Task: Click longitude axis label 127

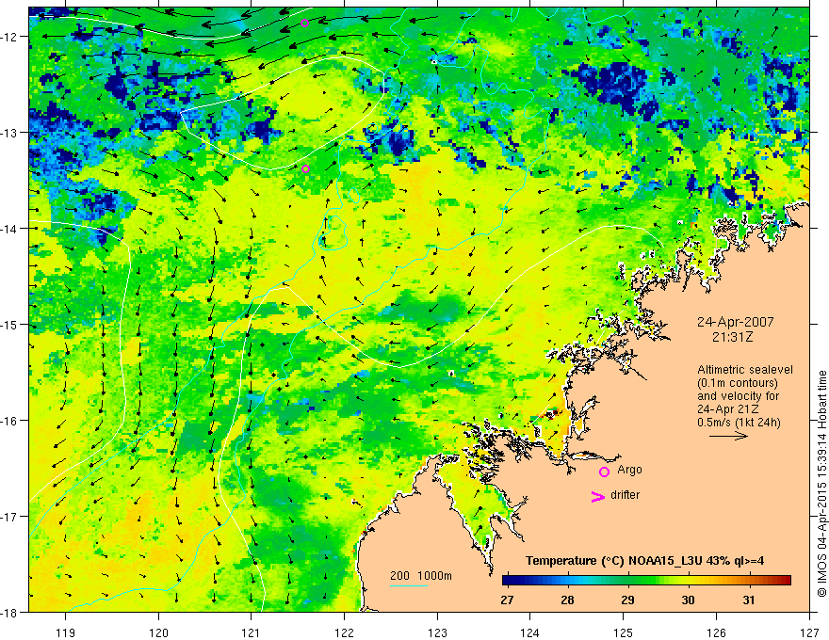Action: 809,632
